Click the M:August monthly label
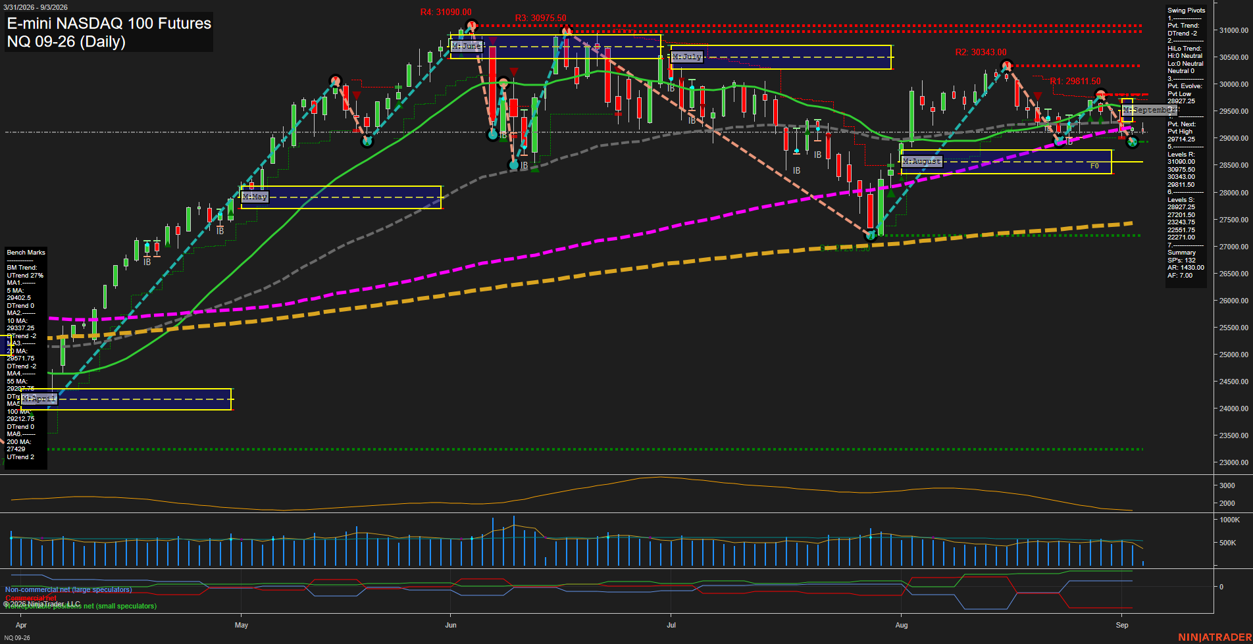The image size is (1253, 644). click(922, 161)
